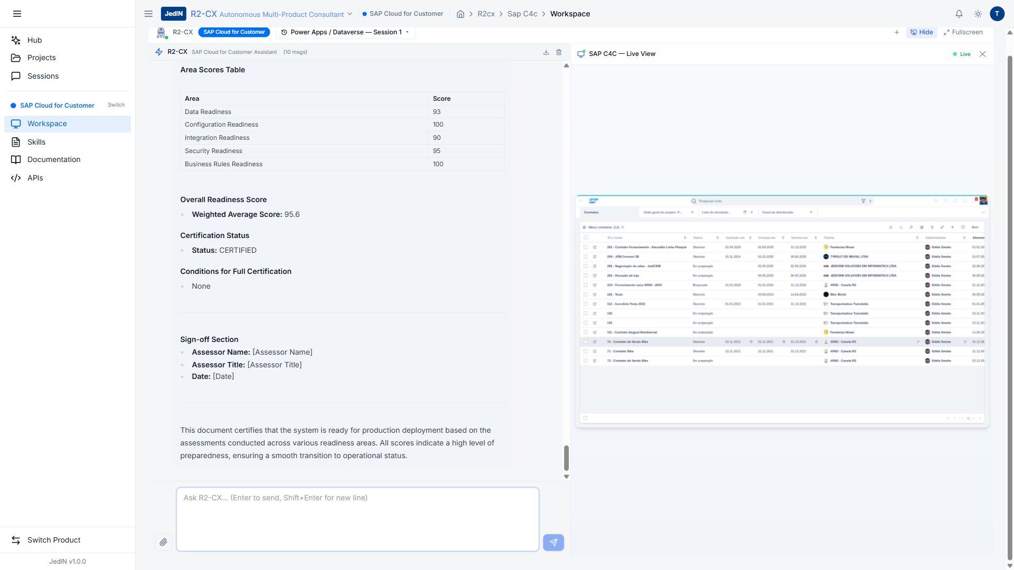Toggle Fullscreen mode for workspace
1014x570 pixels.
point(963,32)
